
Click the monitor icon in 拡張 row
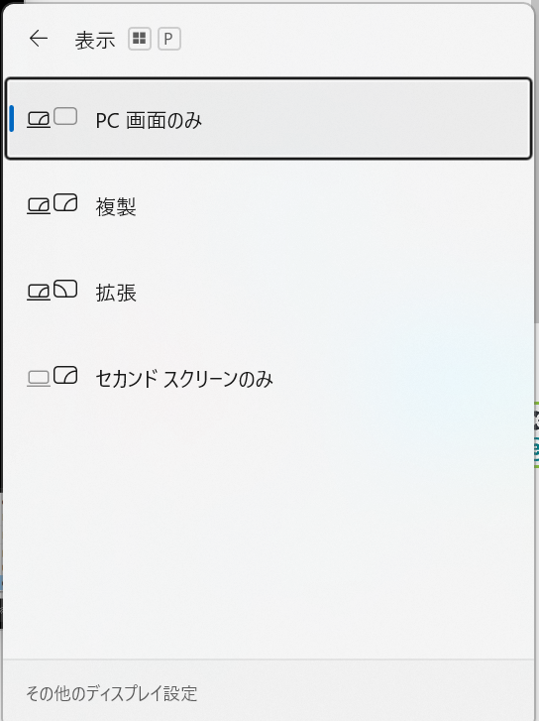pos(65,289)
